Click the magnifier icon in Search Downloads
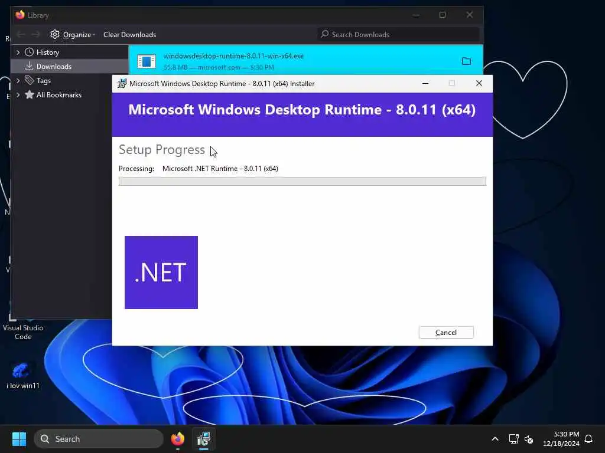The height and width of the screenshot is (453, 605). coord(325,34)
